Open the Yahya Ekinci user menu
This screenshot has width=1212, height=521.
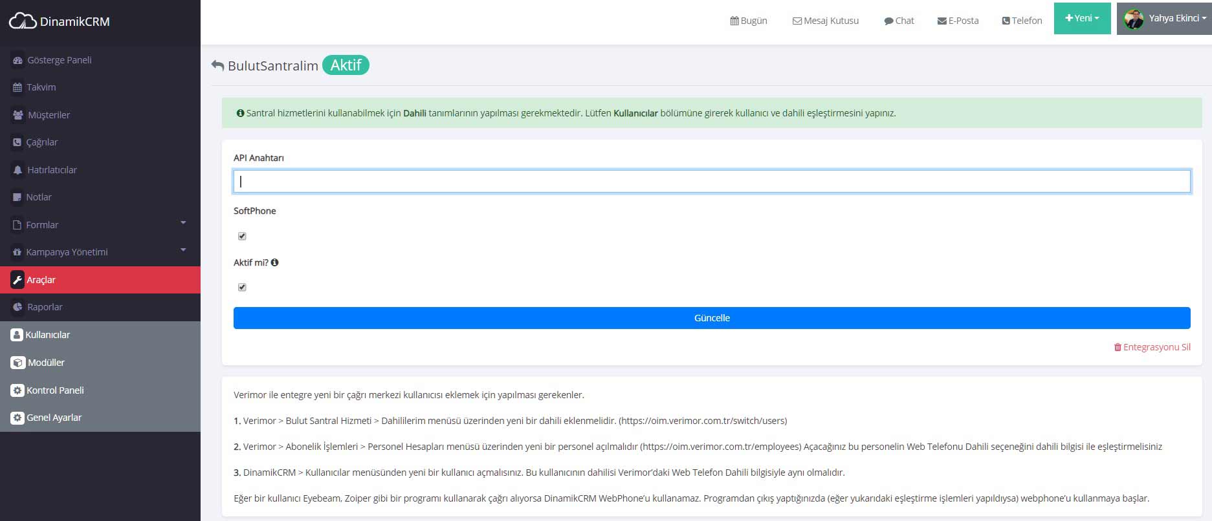[1164, 19]
